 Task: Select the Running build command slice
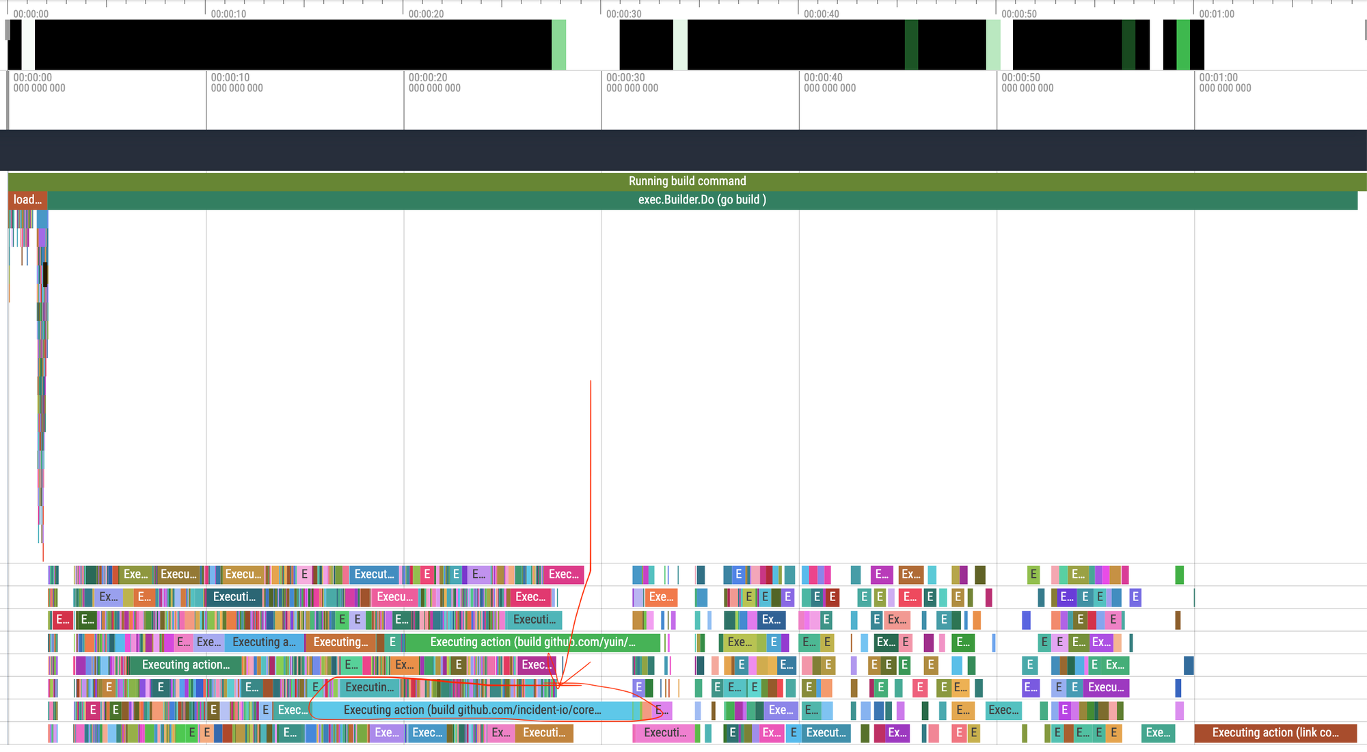pyautogui.click(x=686, y=181)
